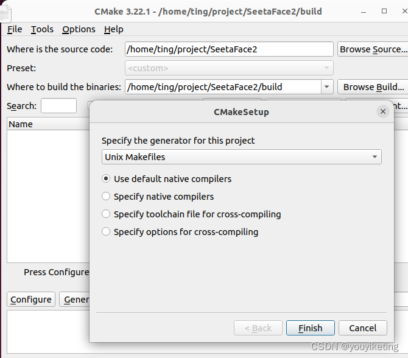The height and width of the screenshot is (358, 408).
Task: Click the 'Where is the source code:' label
Action: click(x=60, y=49)
